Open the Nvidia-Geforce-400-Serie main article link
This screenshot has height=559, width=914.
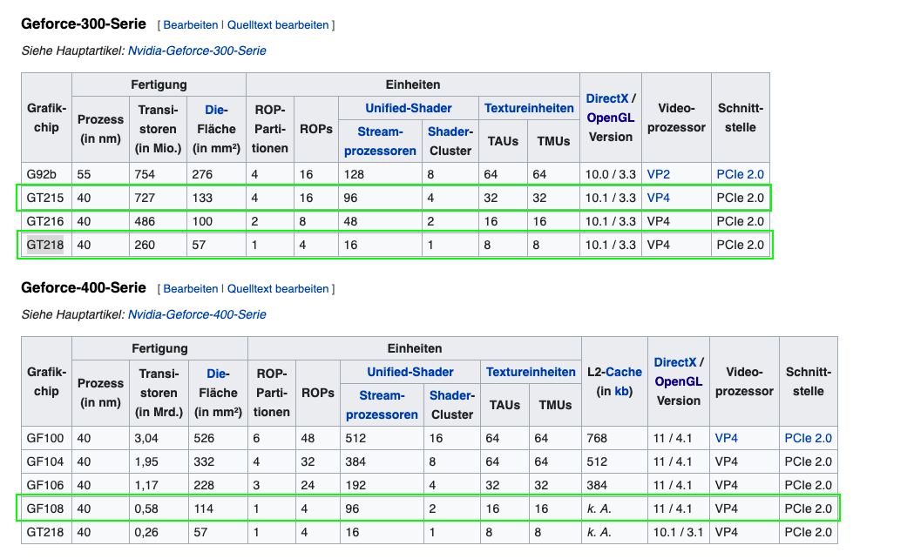(x=197, y=314)
